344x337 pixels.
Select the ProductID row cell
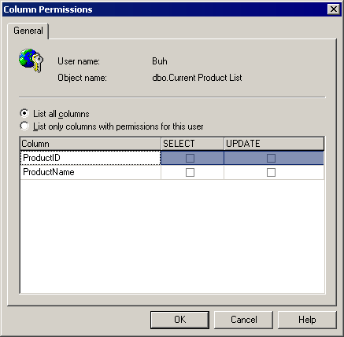(x=91, y=158)
